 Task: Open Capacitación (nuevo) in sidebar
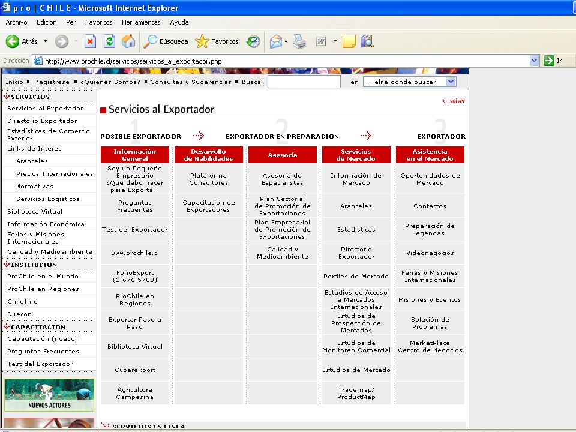coord(43,338)
